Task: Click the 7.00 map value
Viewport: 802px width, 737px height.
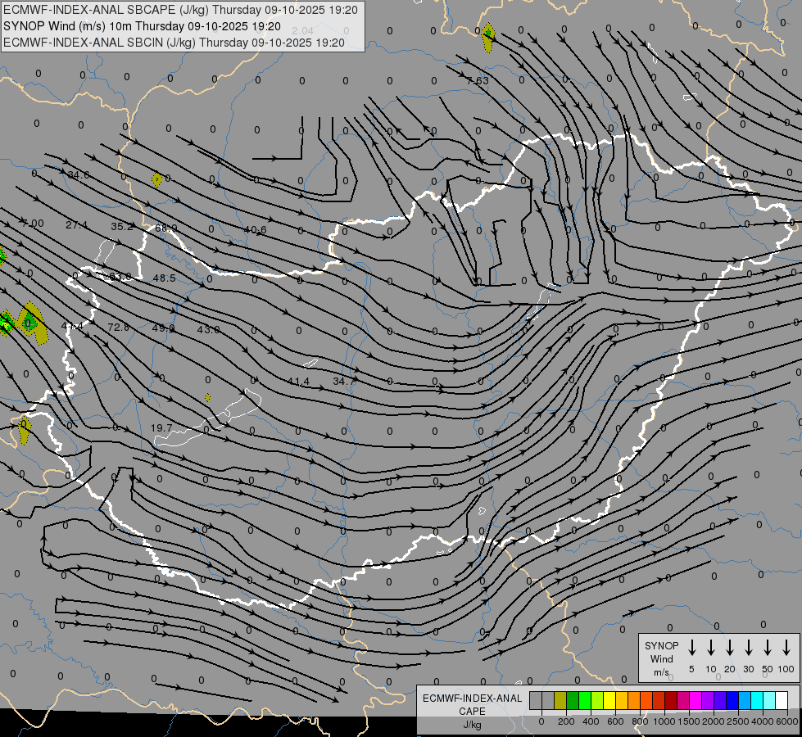Action: coord(33,224)
